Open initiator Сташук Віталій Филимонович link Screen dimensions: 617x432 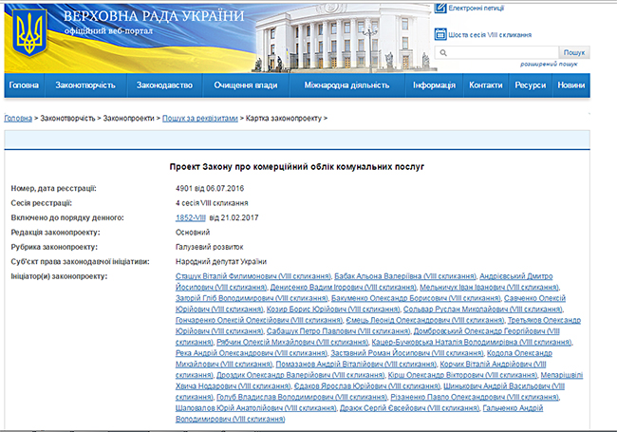coord(245,276)
